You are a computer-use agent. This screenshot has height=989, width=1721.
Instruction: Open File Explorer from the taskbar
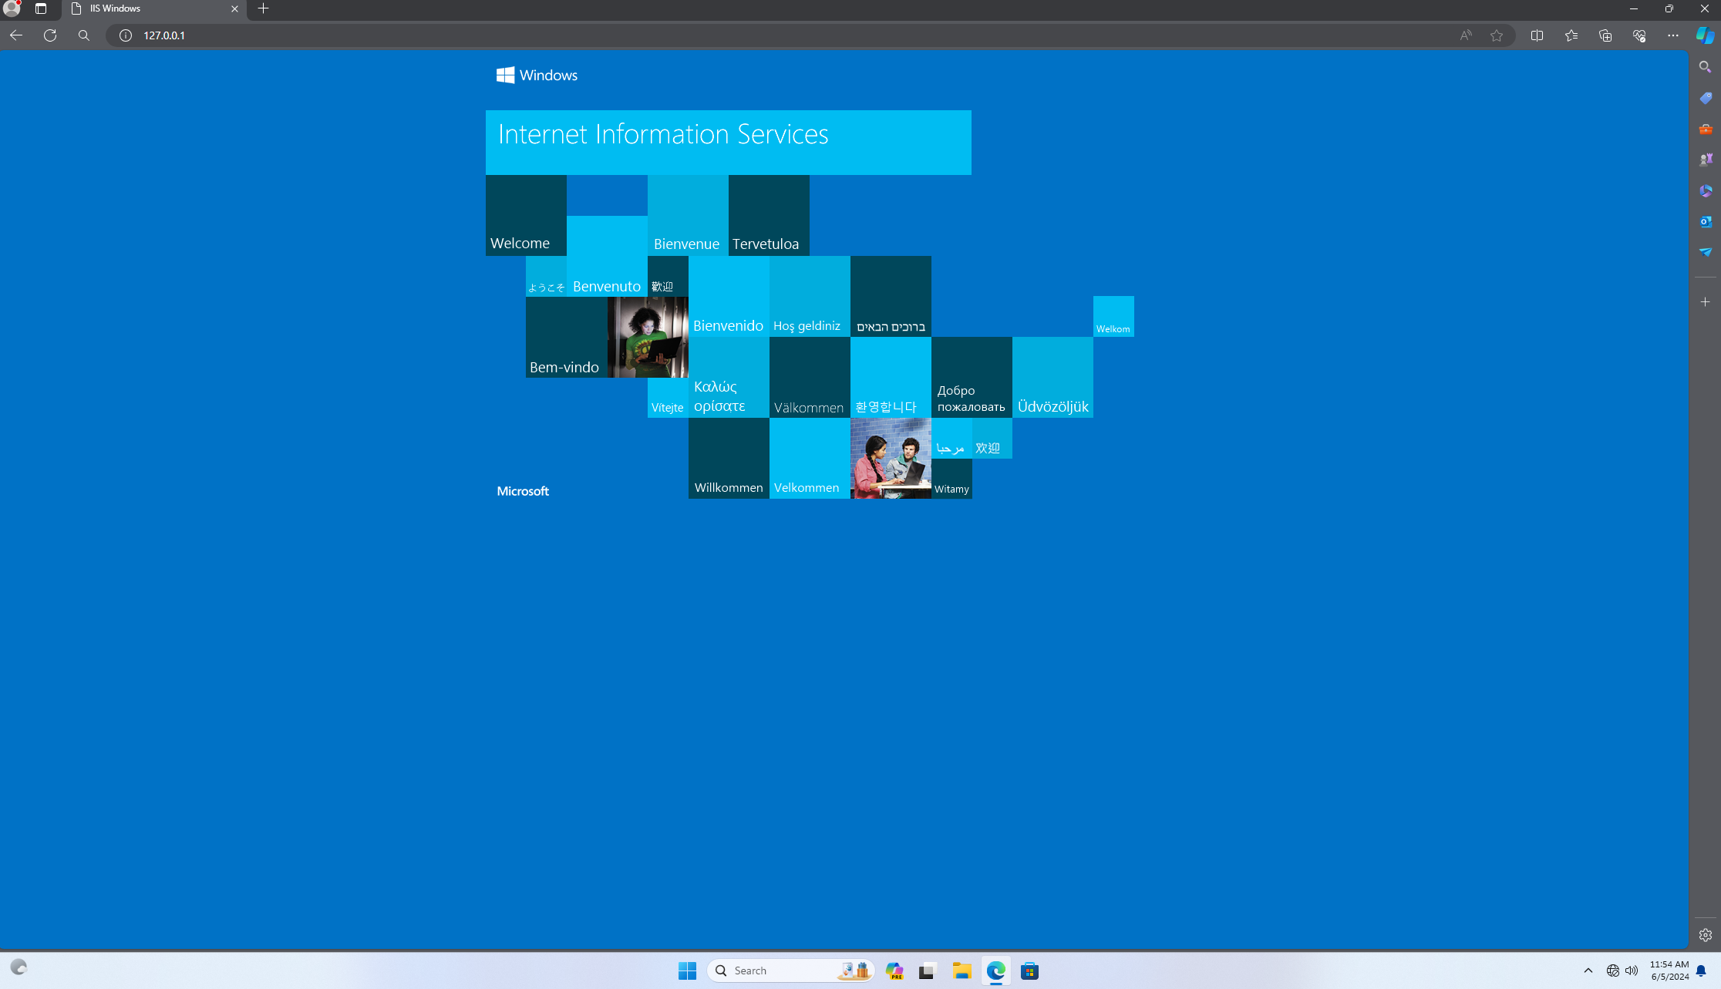click(x=961, y=970)
